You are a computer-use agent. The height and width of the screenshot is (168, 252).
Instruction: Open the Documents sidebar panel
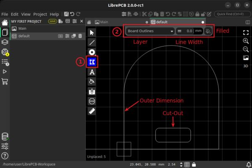click(5, 32)
